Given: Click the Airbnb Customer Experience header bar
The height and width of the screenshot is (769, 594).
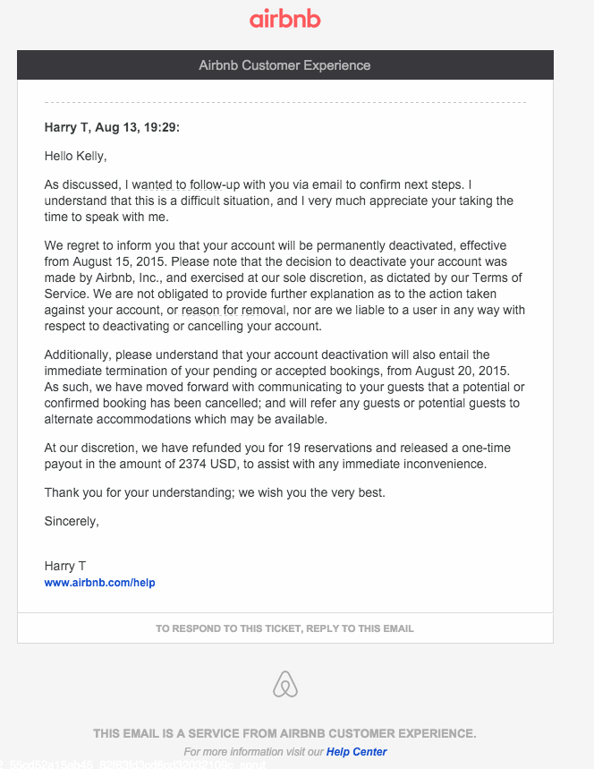Looking at the screenshot, I should point(285,64).
